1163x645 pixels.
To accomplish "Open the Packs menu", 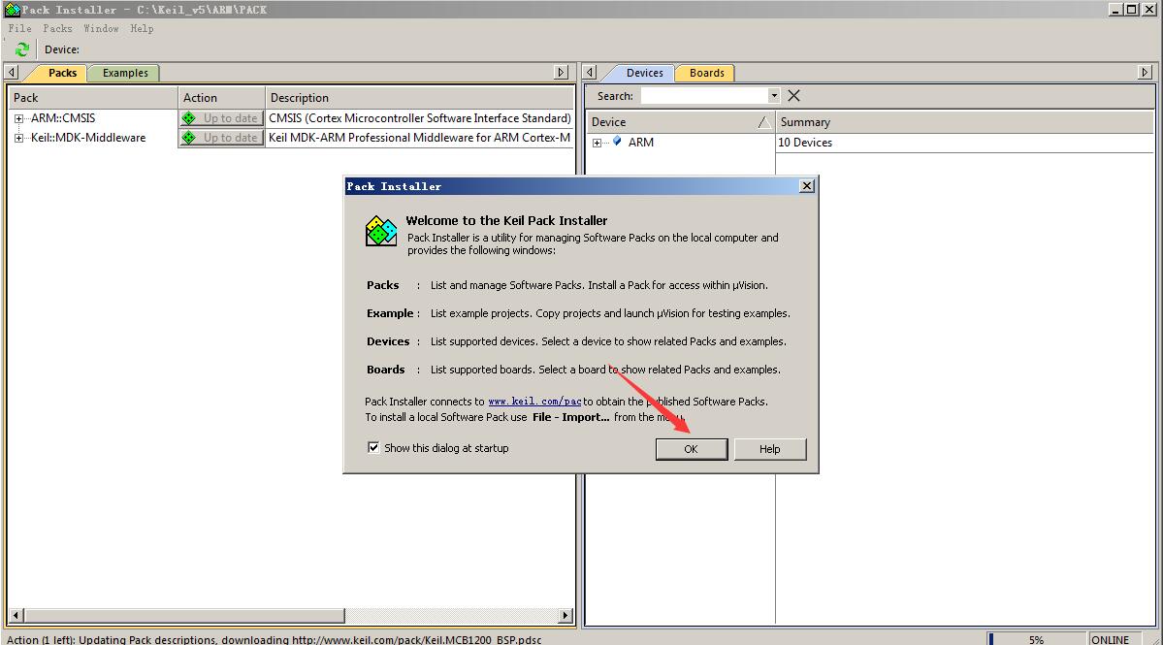I will 58,28.
